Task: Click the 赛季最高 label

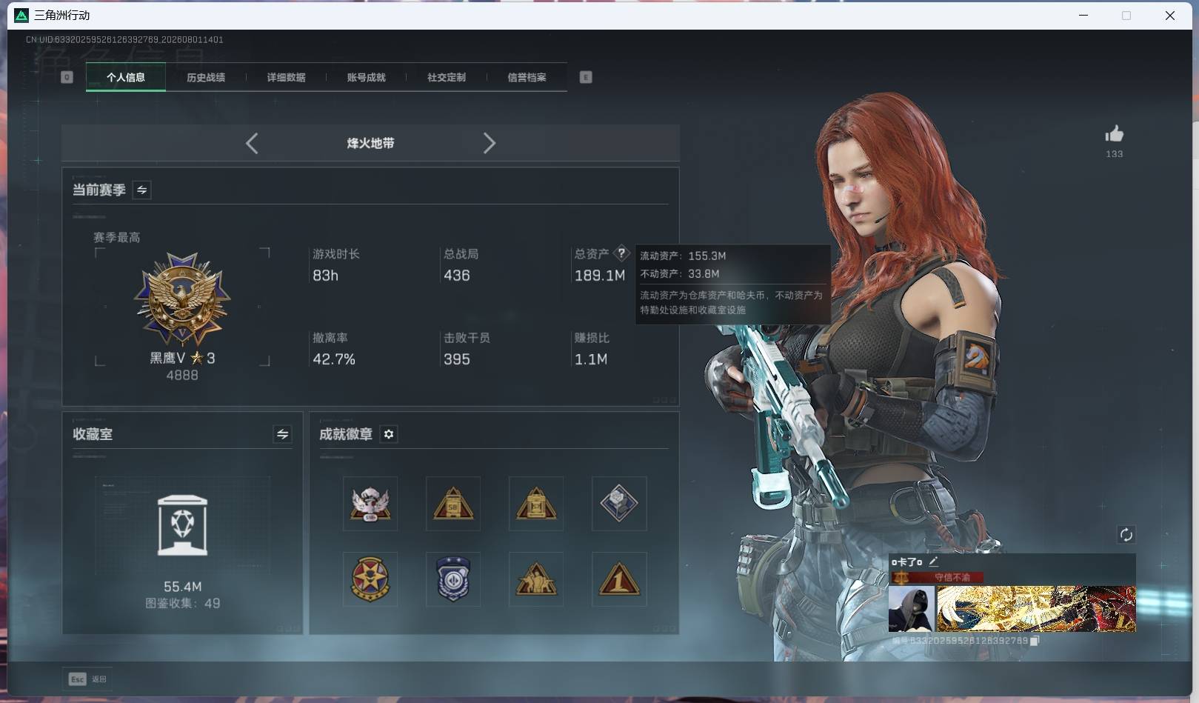Action: click(x=116, y=237)
